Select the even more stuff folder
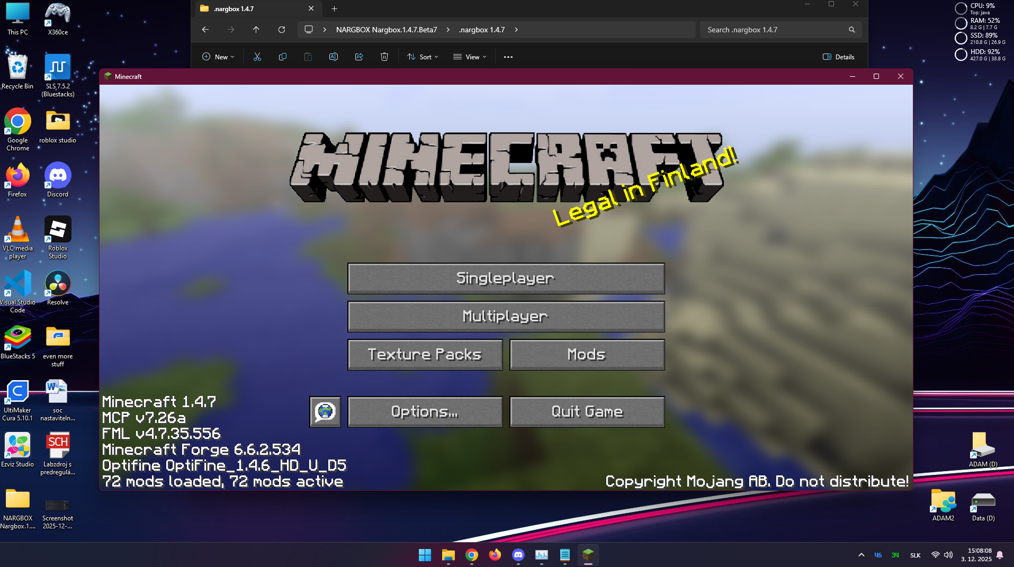The width and height of the screenshot is (1014, 567). [58, 346]
